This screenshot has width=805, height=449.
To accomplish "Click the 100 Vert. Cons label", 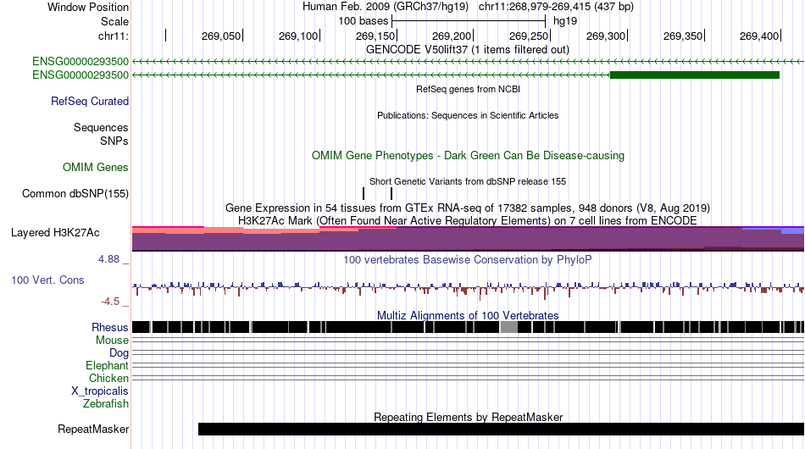I will pyautogui.click(x=47, y=280).
